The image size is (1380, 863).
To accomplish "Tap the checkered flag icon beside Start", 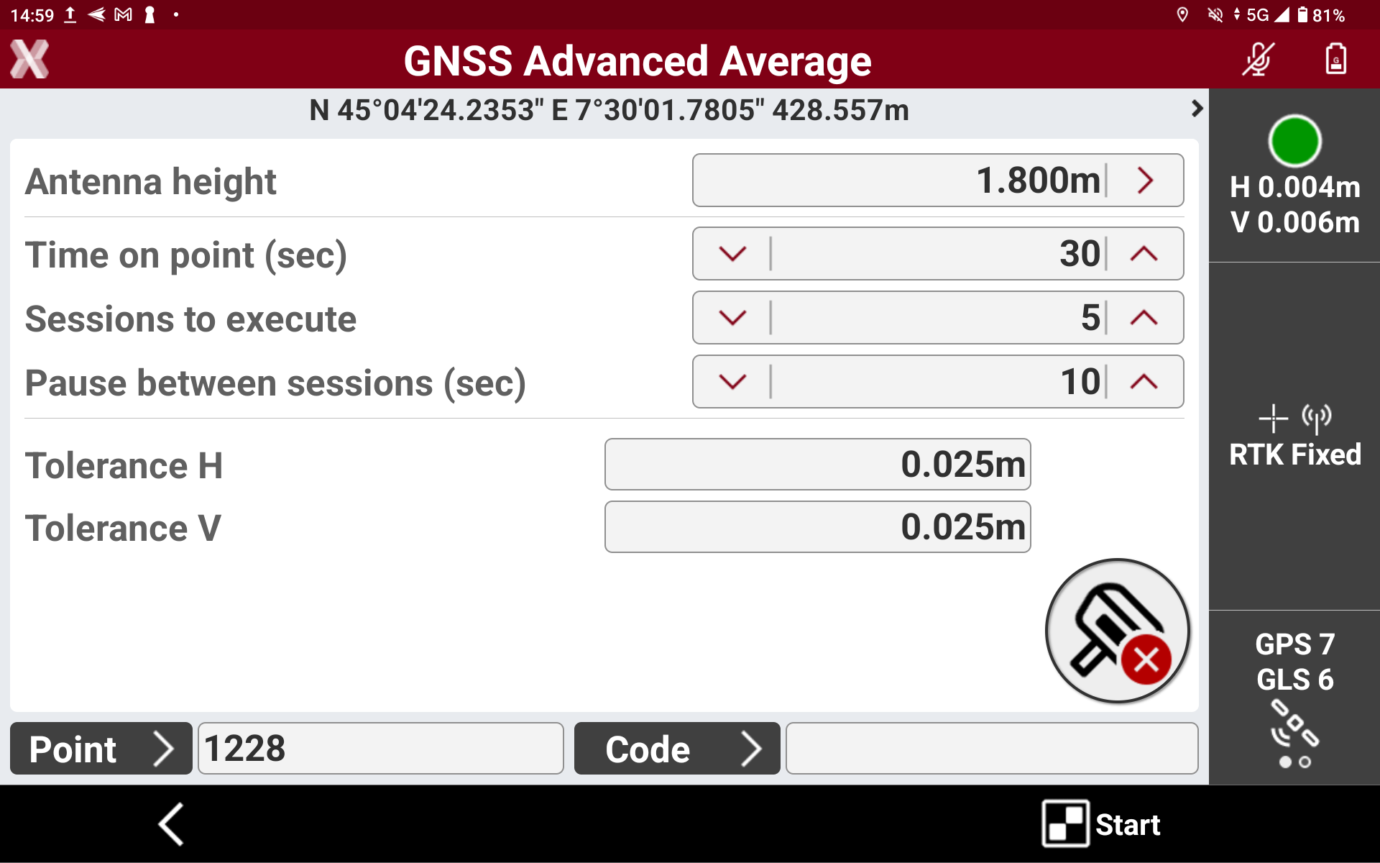I will click(1065, 824).
